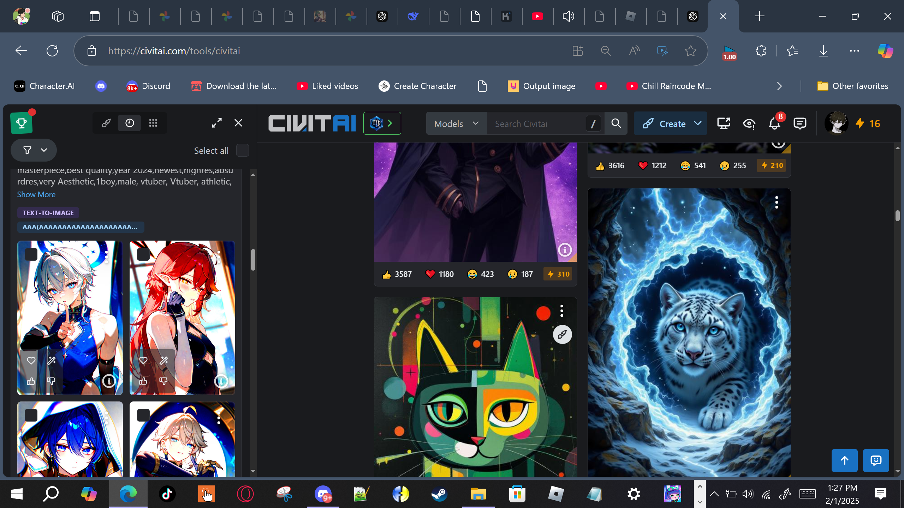Click the browsing mode eye icon
Screen dimensions: 904x508
click(x=749, y=123)
